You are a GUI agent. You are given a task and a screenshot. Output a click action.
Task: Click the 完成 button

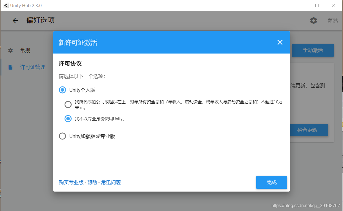(272, 182)
